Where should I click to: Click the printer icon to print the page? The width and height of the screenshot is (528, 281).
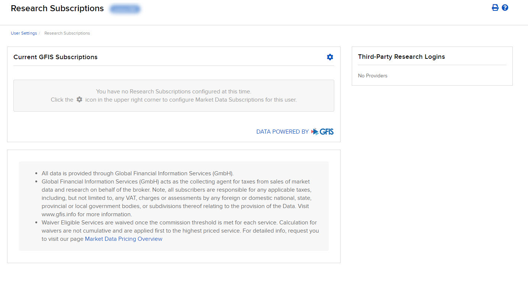495,7
